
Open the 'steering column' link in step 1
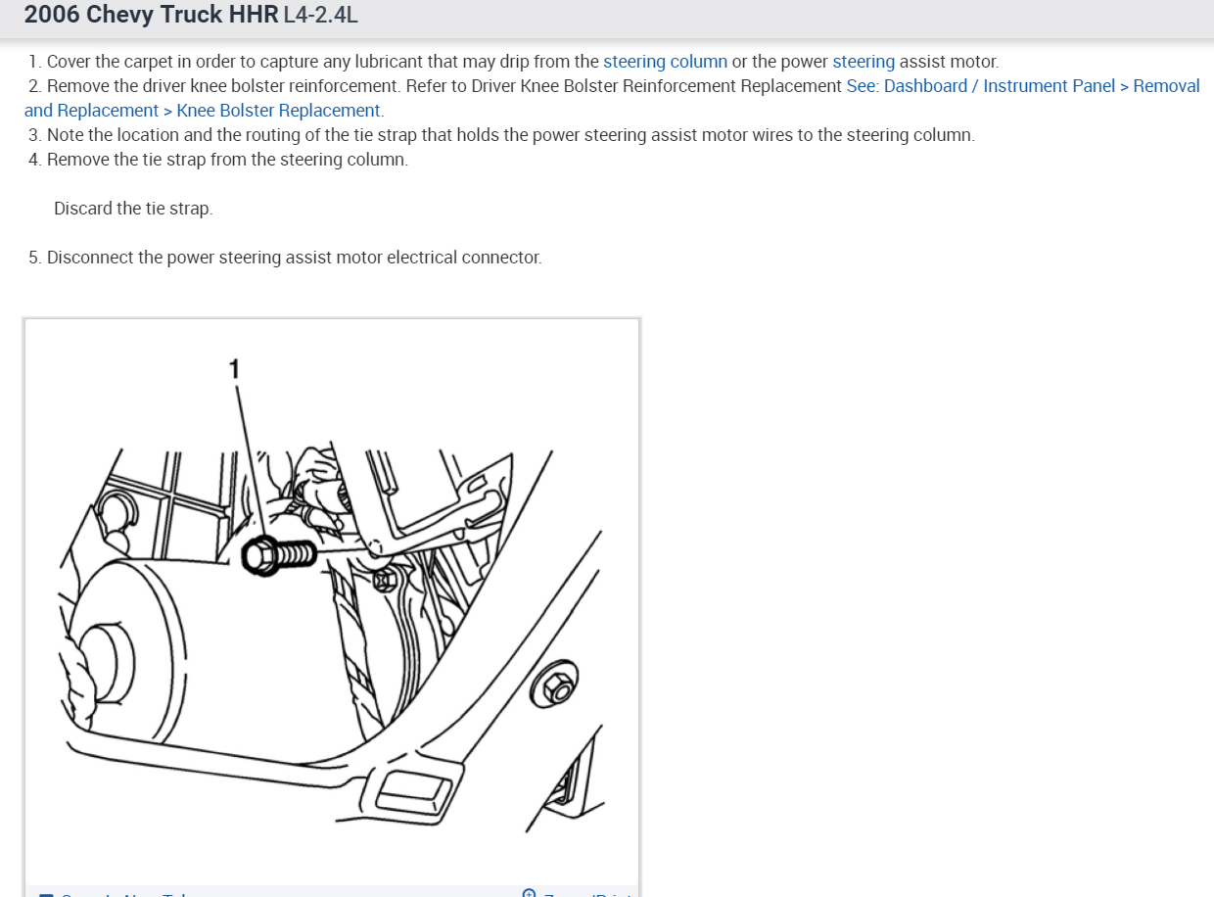click(665, 62)
